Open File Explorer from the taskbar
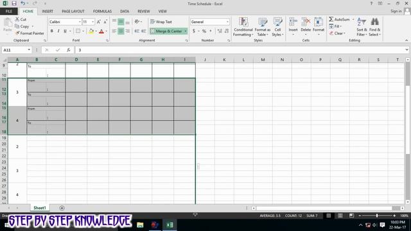 point(140,225)
